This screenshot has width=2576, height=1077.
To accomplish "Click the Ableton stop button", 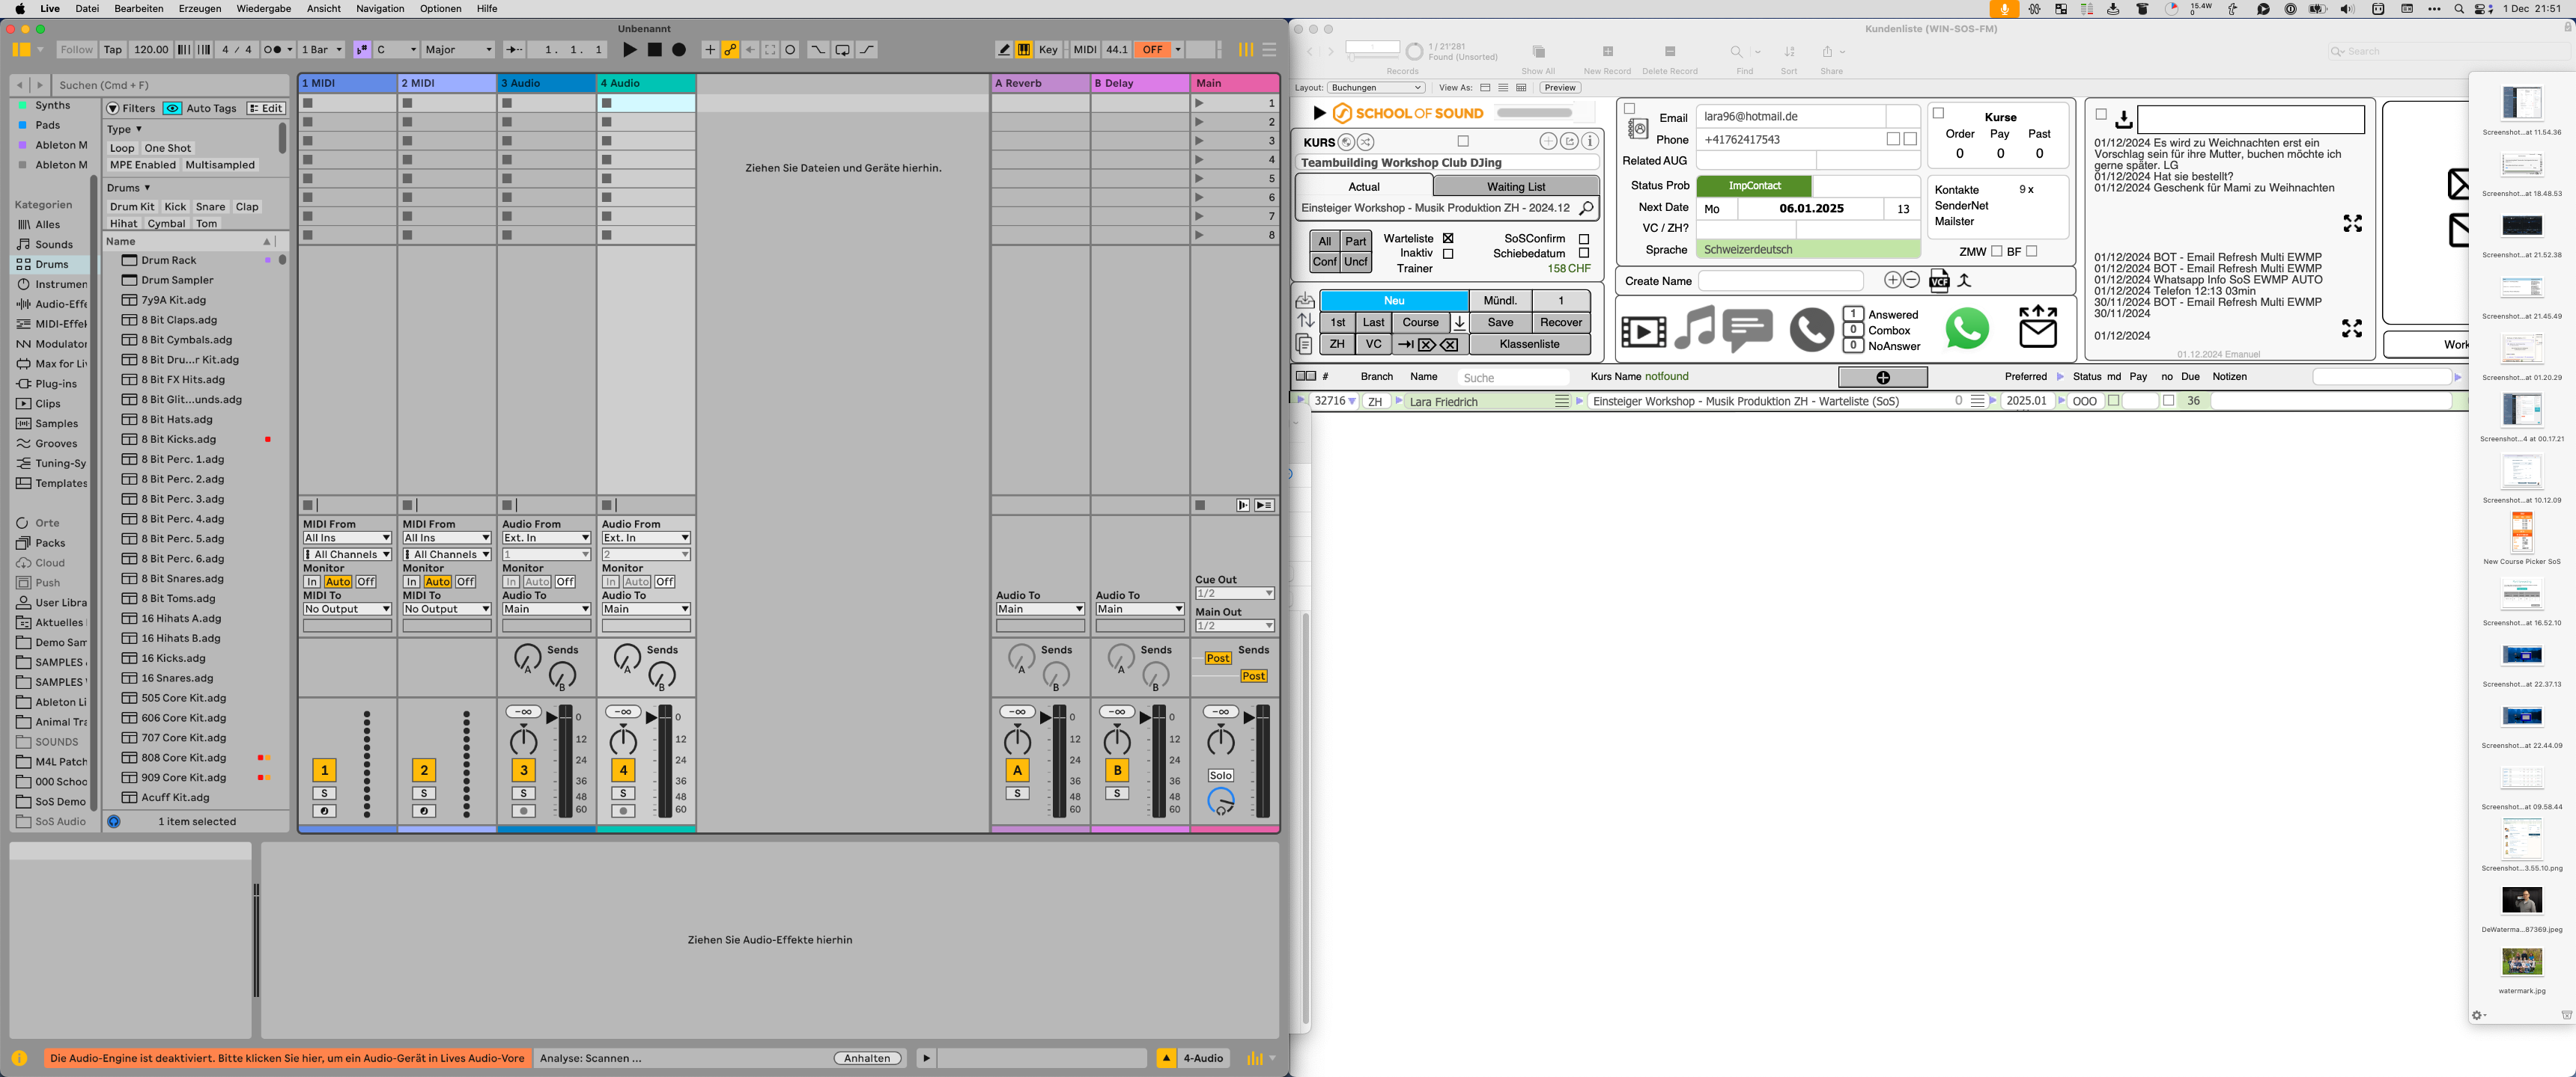I will pos(654,50).
